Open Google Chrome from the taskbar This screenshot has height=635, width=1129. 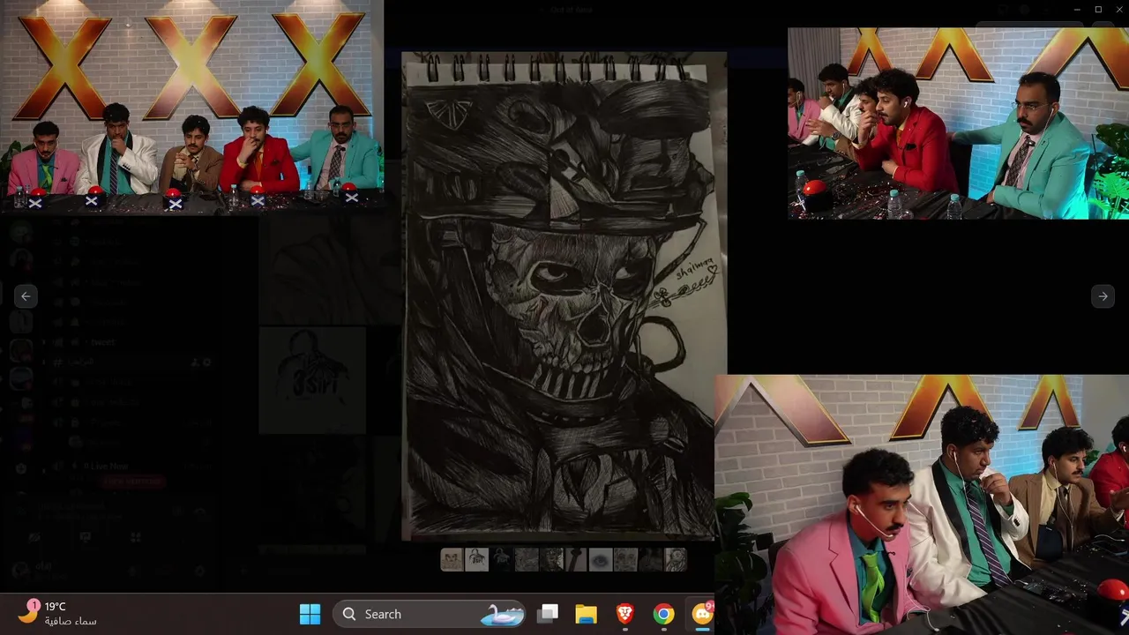pos(663,614)
